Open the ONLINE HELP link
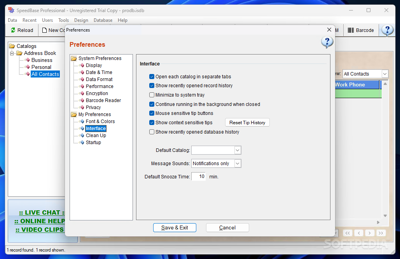 pyautogui.click(x=40, y=221)
